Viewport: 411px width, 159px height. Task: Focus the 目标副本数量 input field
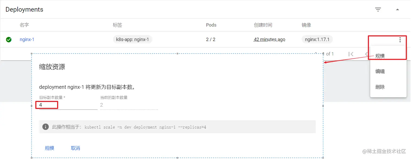pyautogui.click(x=68, y=105)
